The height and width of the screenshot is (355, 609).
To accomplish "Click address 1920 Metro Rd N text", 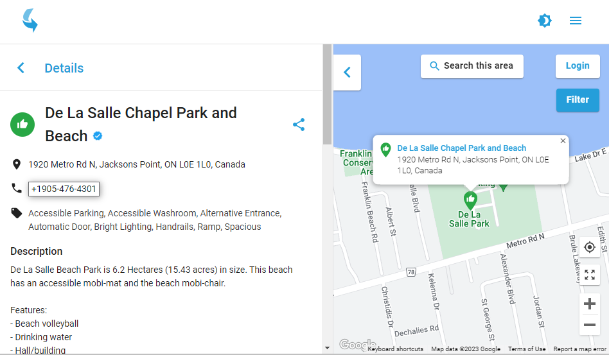I will click(x=137, y=164).
